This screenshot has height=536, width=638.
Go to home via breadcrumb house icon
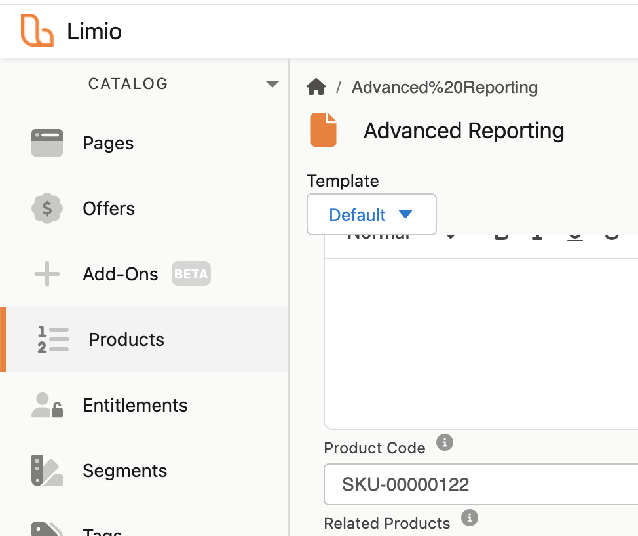(x=316, y=86)
